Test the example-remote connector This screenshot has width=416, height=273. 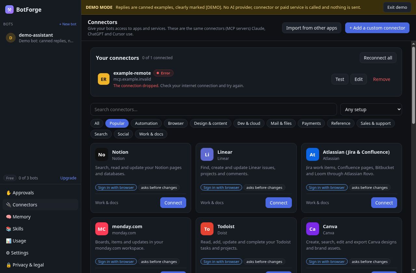pyautogui.click(x=340, y=79)
